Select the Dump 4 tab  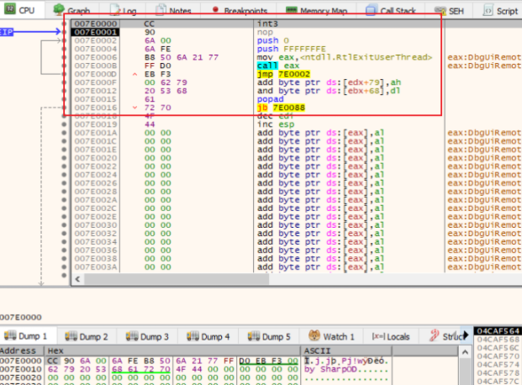[x=208, y=336]
